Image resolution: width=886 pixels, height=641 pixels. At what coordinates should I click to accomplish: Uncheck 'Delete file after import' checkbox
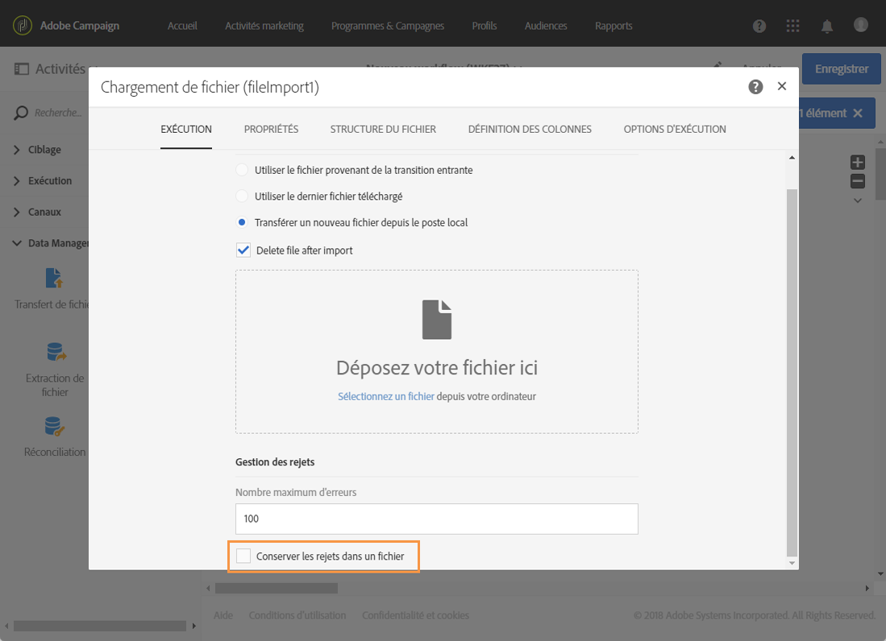pyautogui.click(x=243, y=250)
